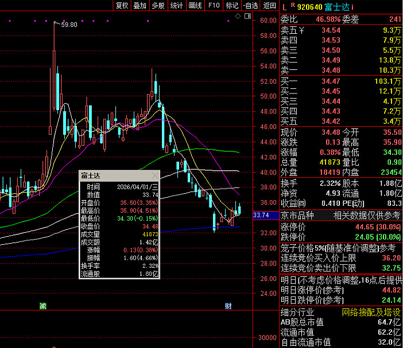The height and width of the screenshot is (348, 403).
Task: Click the 卖二 price 34.49
Action: 331,60
